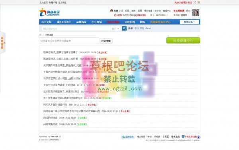
Task: Click 消息 link in user bar
Action: (133, 11)
